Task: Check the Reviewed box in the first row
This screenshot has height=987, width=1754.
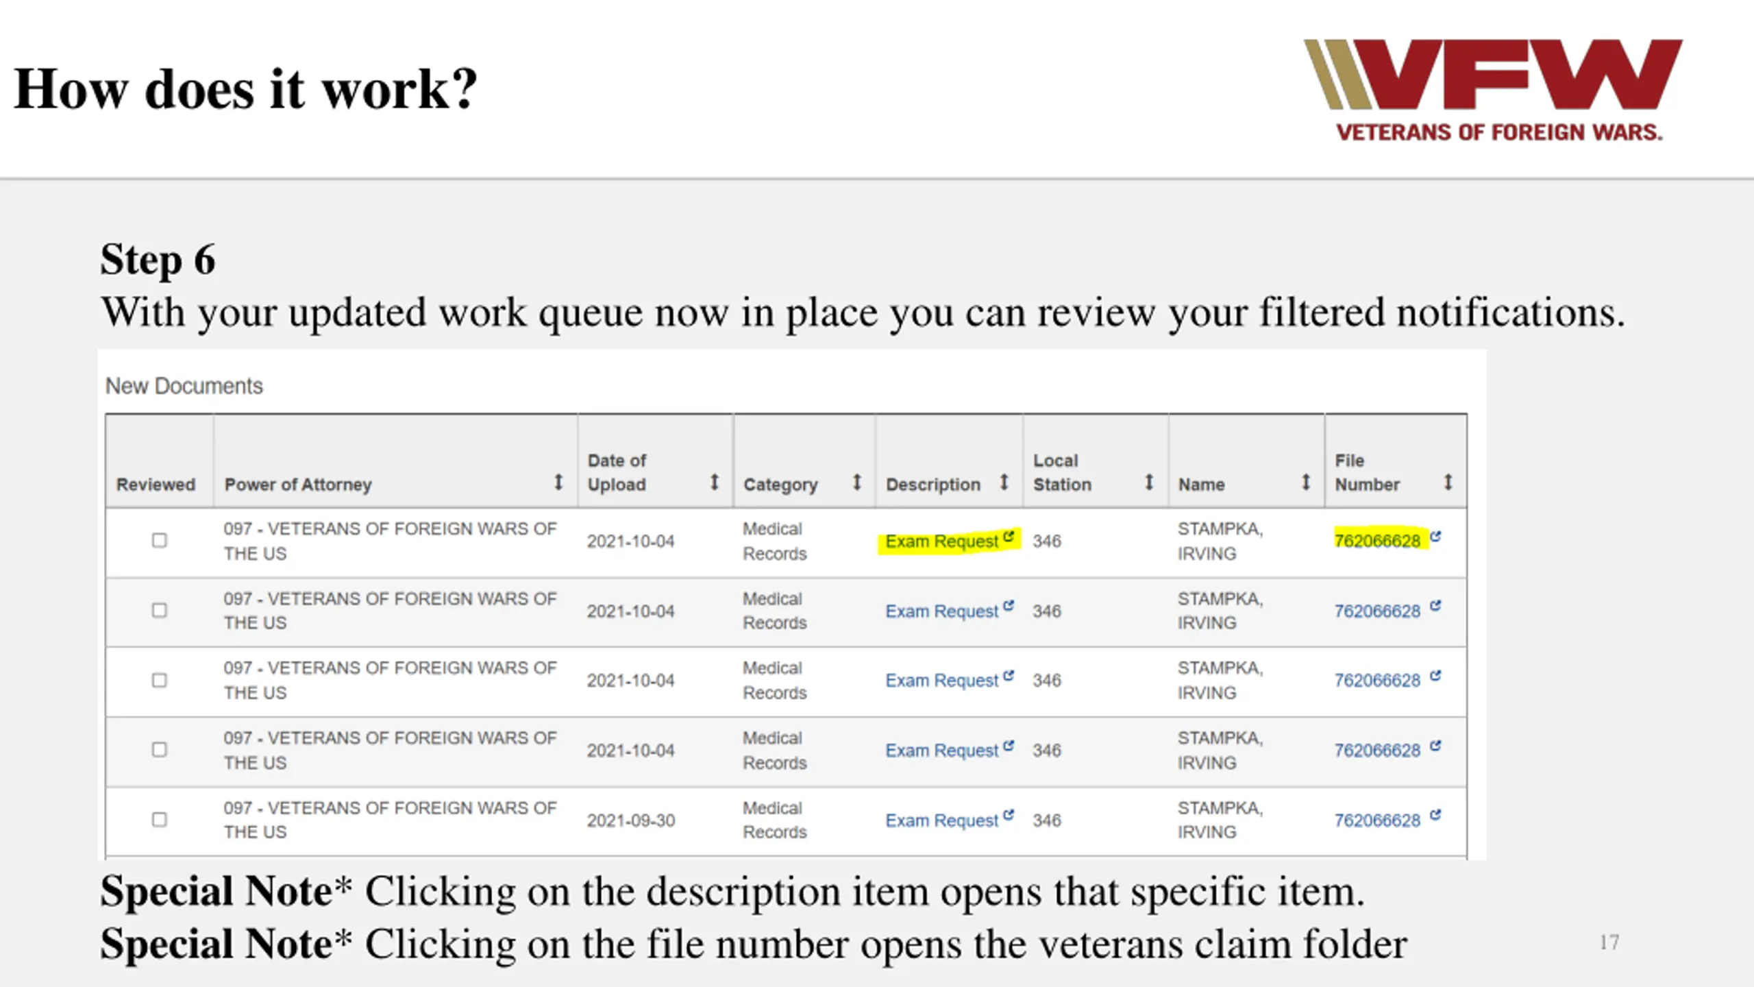Action: [159, 541]
